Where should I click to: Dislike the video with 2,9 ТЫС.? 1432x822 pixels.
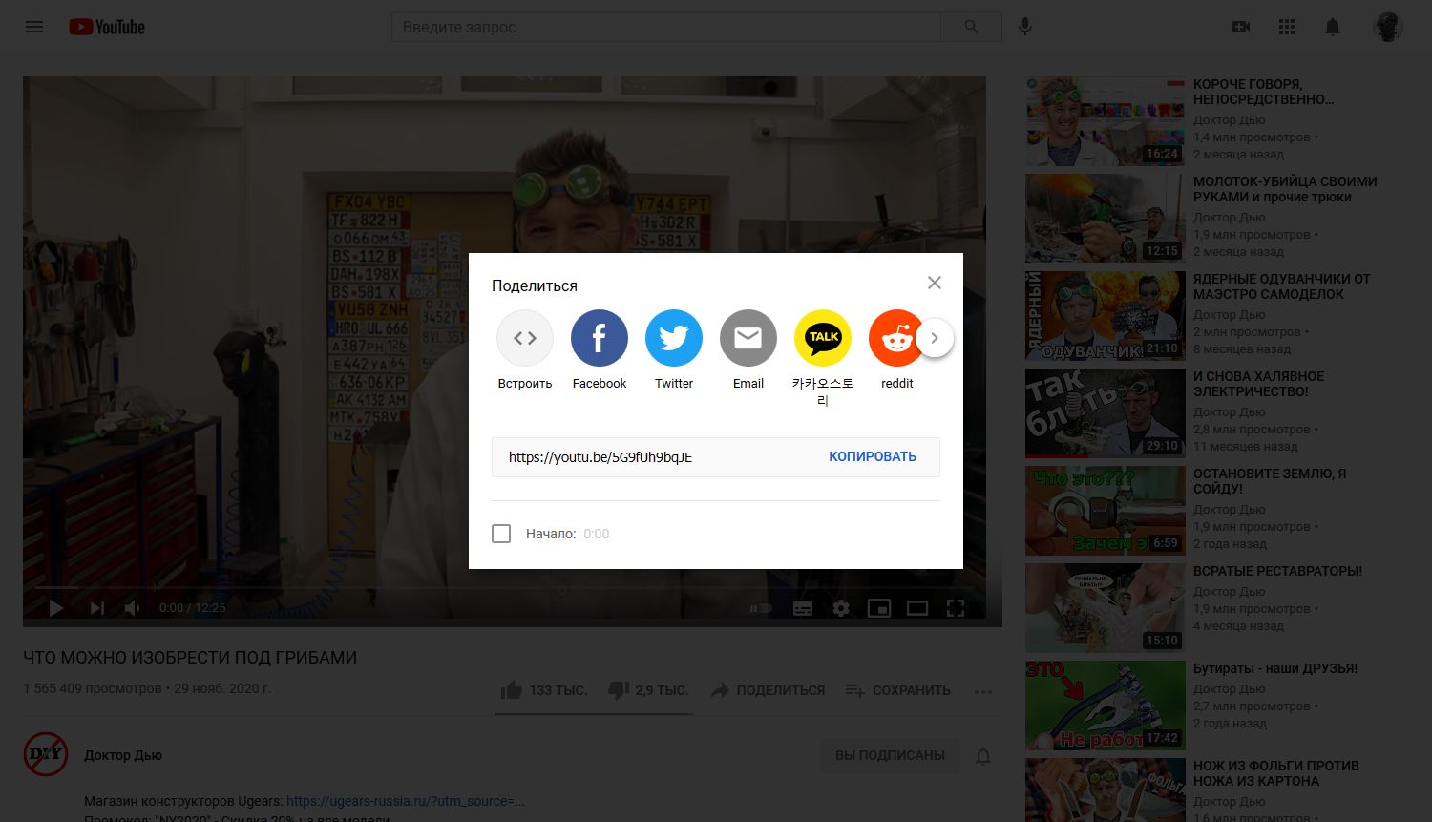tap(648, 690)
